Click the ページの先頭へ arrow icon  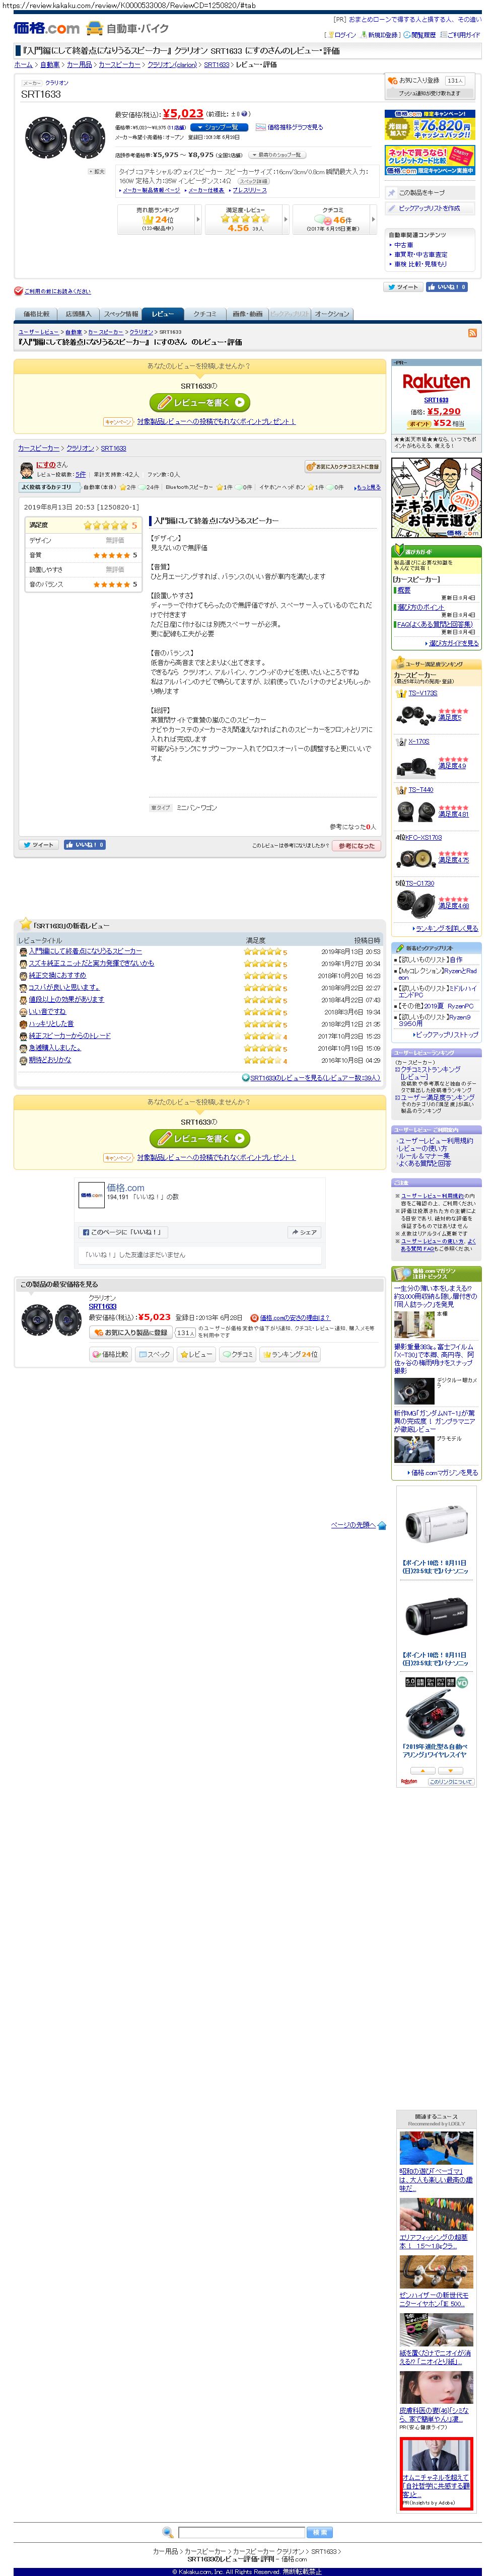[382, 1526]
